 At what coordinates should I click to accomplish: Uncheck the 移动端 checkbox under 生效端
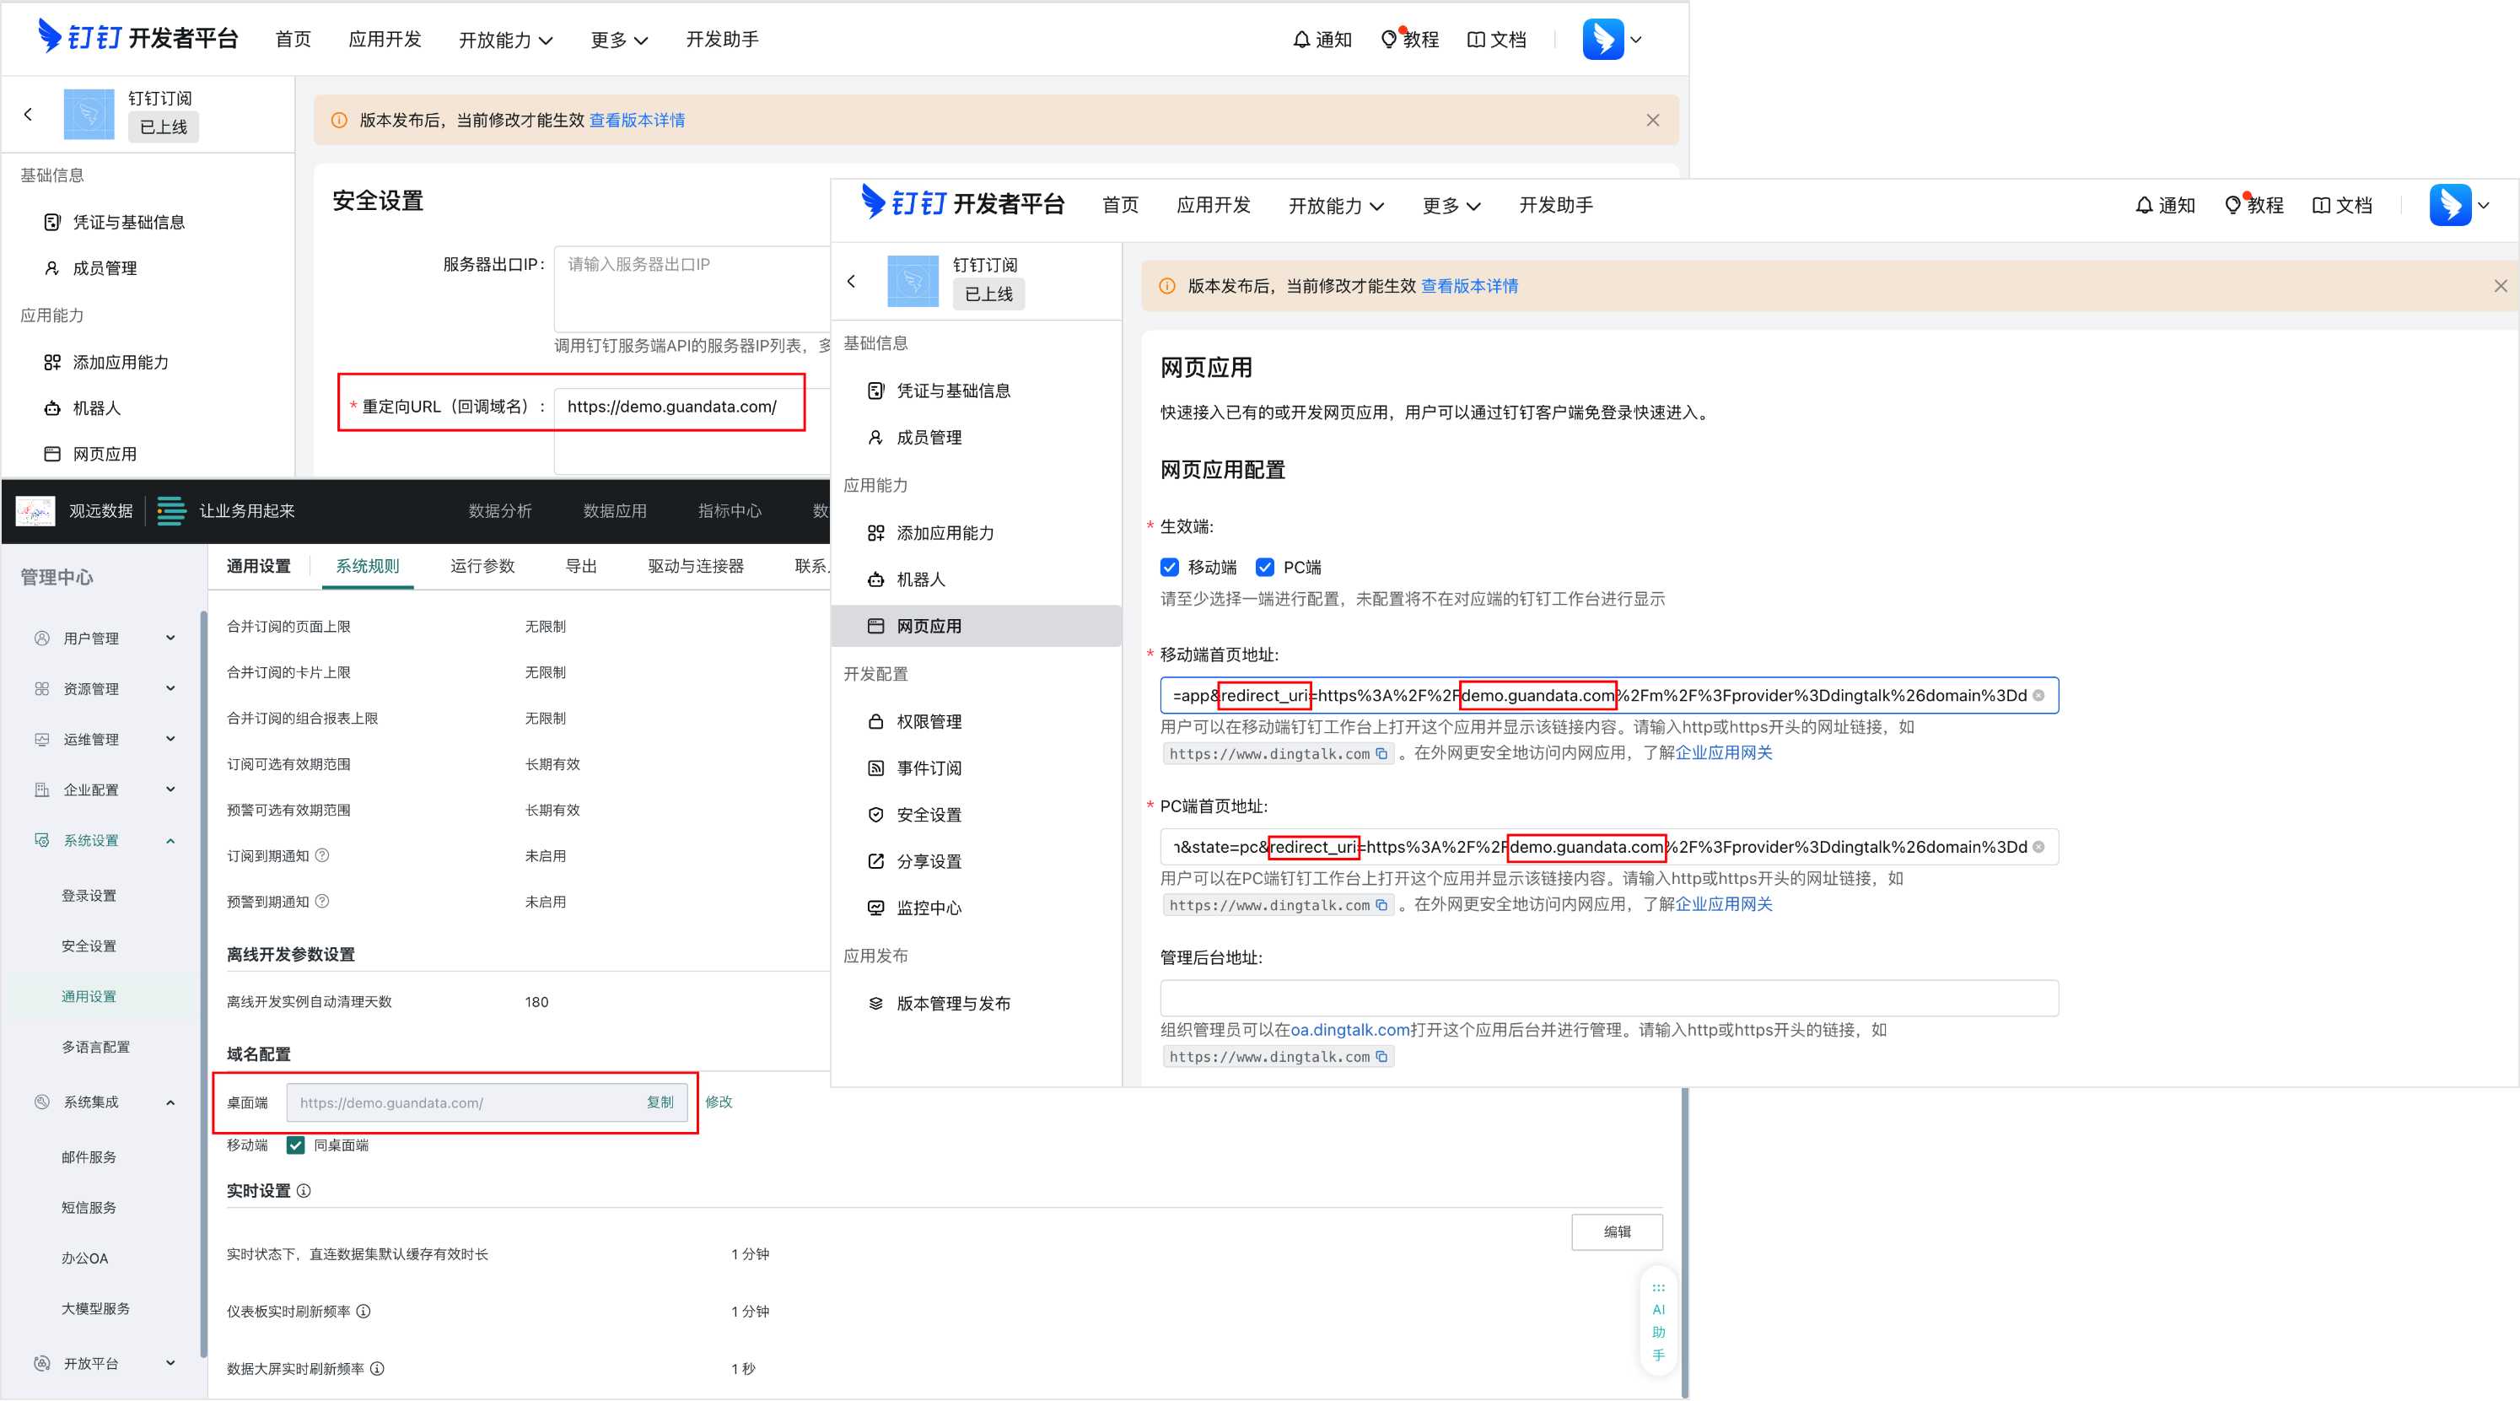coord(1169,568)
